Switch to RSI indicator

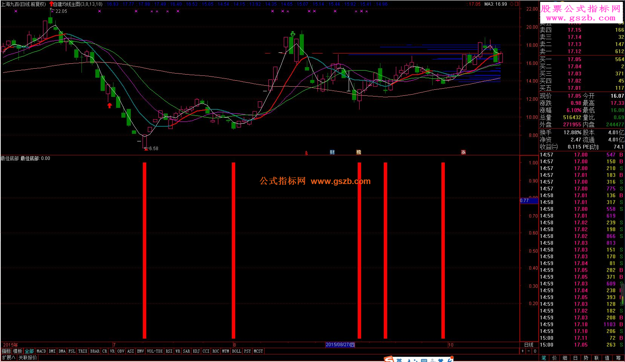click(x=169, y=351)
